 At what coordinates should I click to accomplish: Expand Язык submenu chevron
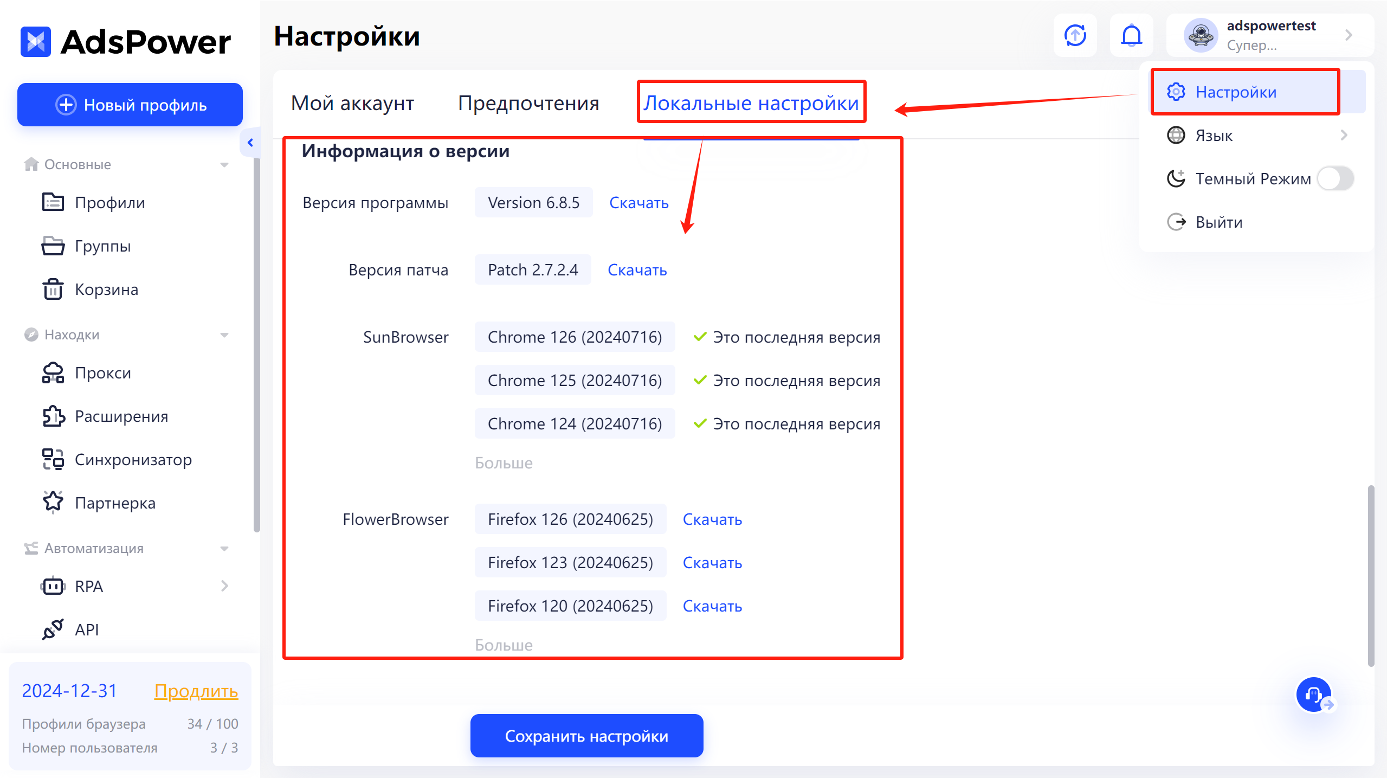click(1344, 135)
